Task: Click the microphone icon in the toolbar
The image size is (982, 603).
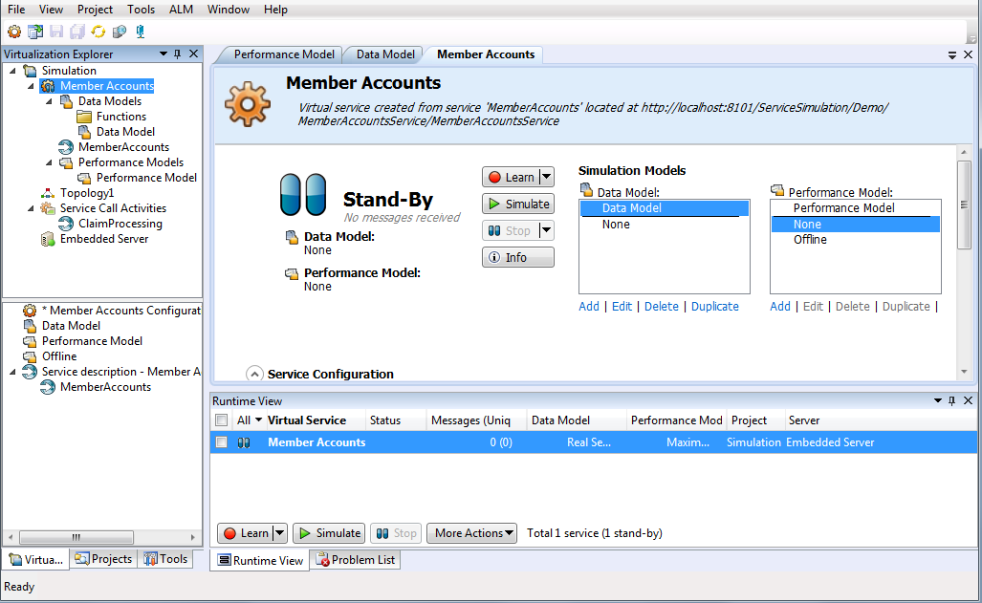Action: [140, 32]
